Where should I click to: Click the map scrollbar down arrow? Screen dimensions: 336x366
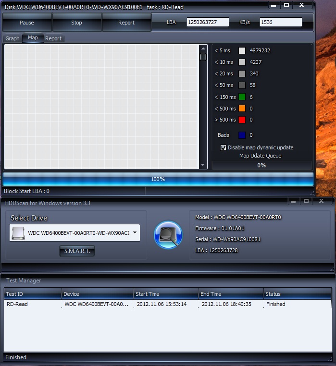click(203, 165)
